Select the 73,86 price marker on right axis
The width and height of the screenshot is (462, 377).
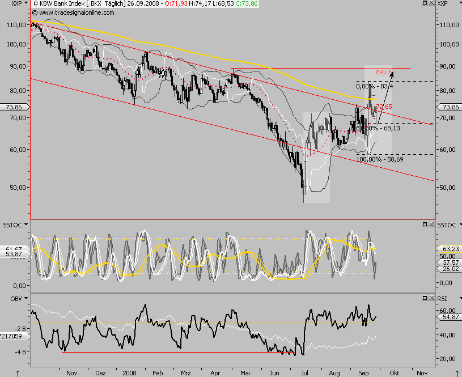pyautogui.click(x=450, y=107)
